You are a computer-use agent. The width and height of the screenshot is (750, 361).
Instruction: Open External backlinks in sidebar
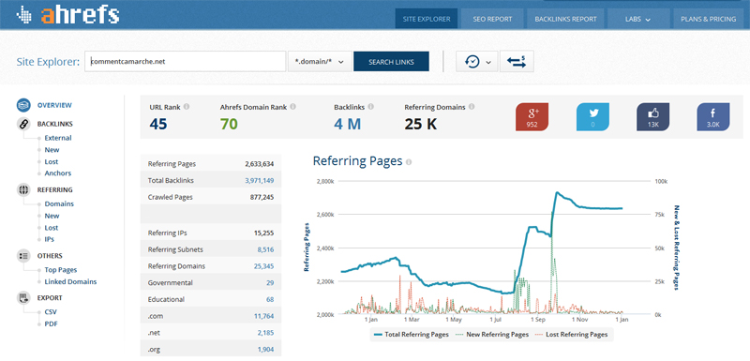pyautogui.click(x=58, y=138)
